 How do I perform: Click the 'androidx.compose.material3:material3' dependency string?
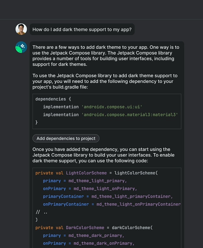[x=129, y=115]
